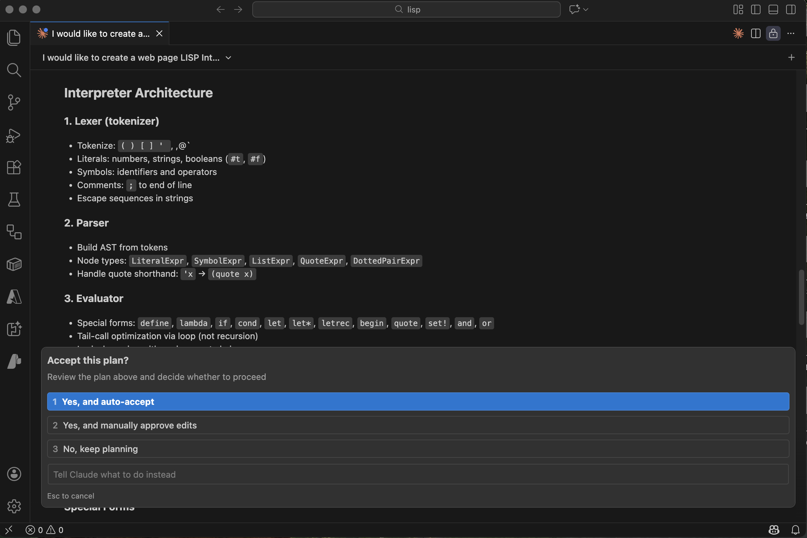
Task: Select the 'I would like to create a...' tab
Action: click(100, 34)
